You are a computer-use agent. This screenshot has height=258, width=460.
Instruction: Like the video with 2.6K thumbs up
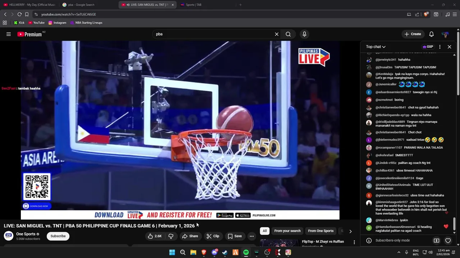[x=155, y=236]
